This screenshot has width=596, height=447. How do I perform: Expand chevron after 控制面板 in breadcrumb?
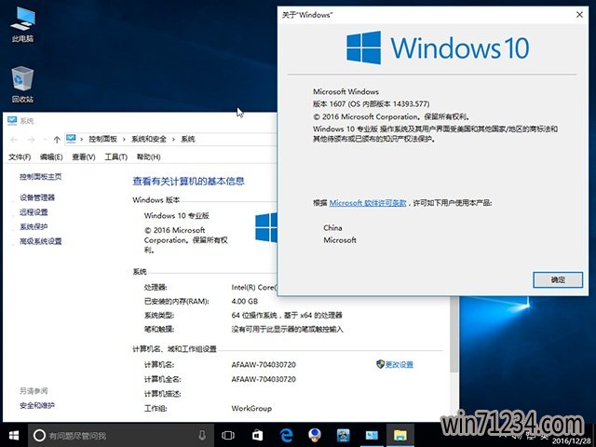(124, 140)
